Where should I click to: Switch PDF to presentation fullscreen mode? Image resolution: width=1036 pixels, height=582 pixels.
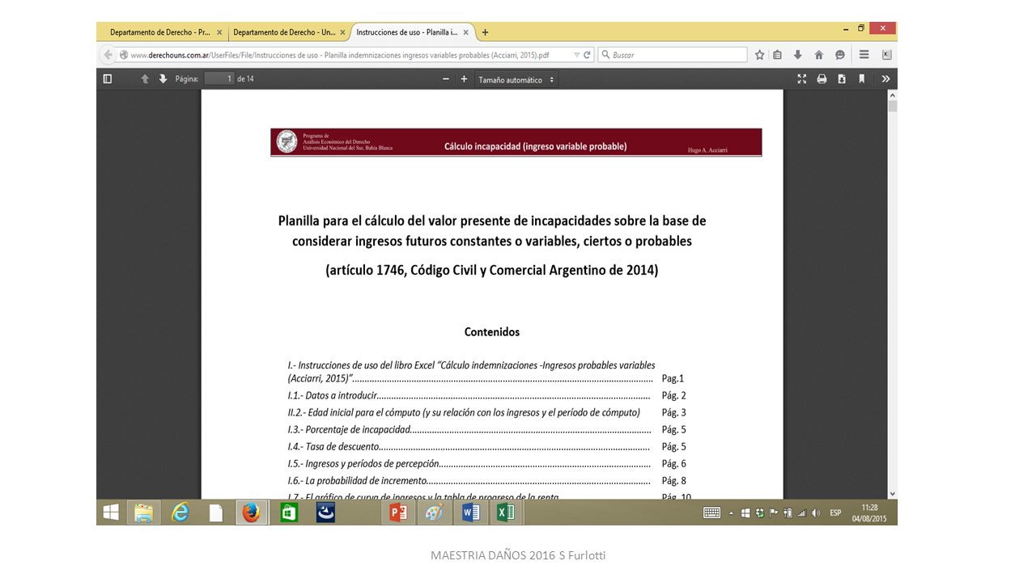coord(802,79)
